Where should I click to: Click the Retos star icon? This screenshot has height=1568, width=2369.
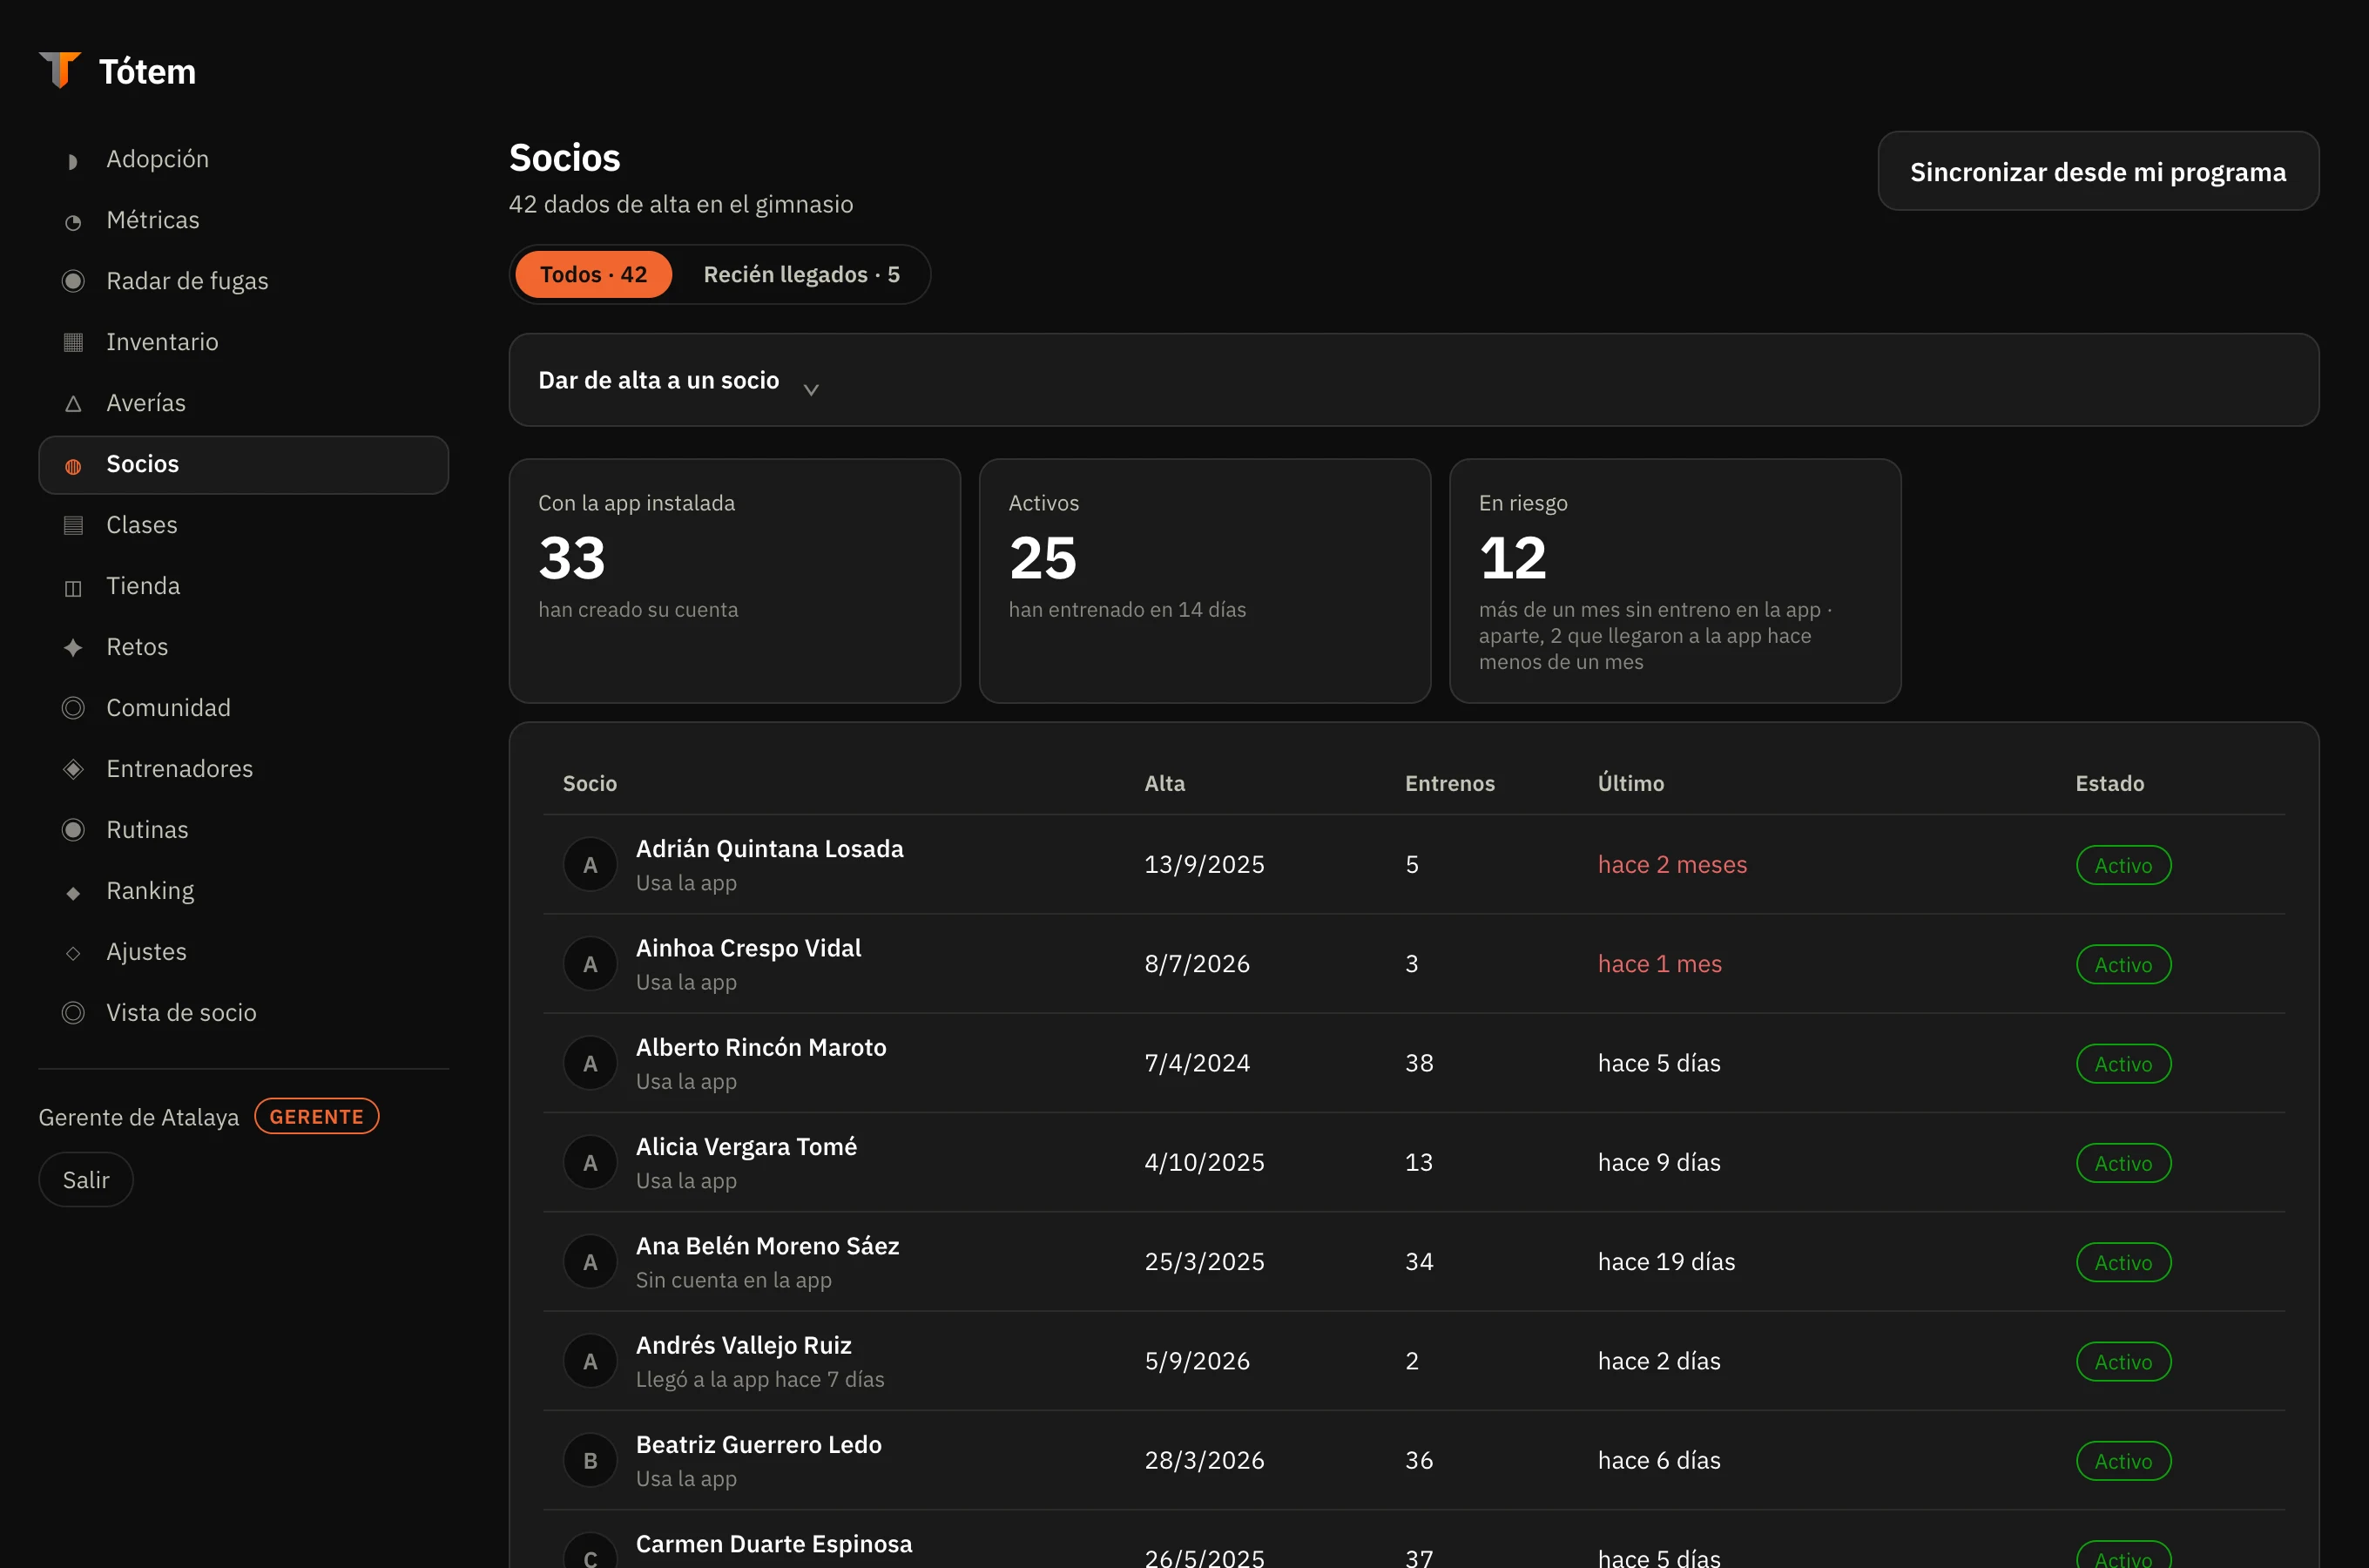(x=73, y=648)
